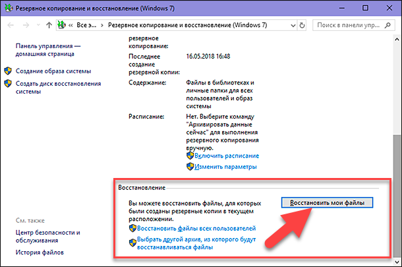This screenshot has width=402, height=267.
Task: Click the Back navigation arrow
Action: [11, 25]
